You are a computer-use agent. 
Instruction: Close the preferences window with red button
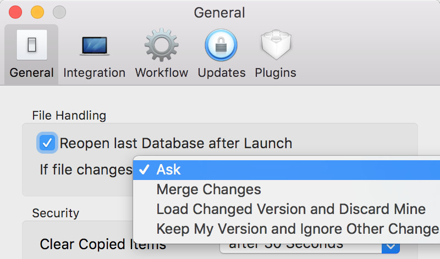click(15, 12)
